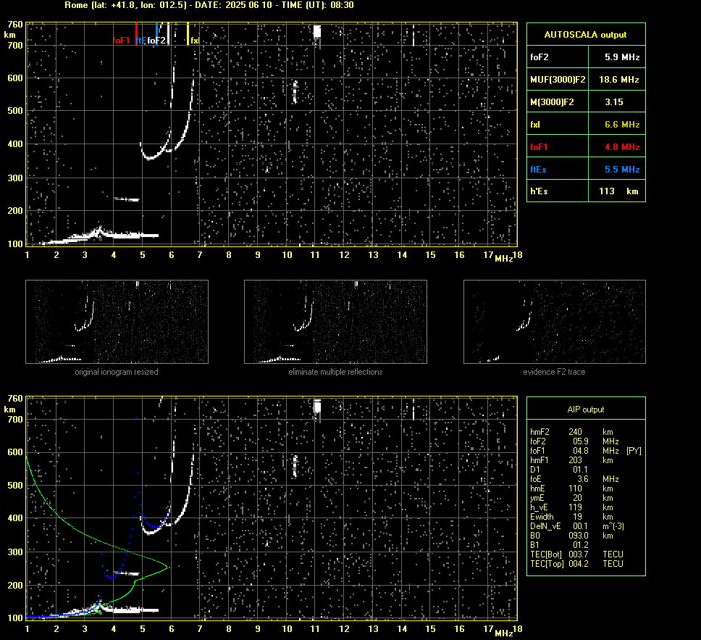Click the yellow fxI marker label

pos(195,41)
